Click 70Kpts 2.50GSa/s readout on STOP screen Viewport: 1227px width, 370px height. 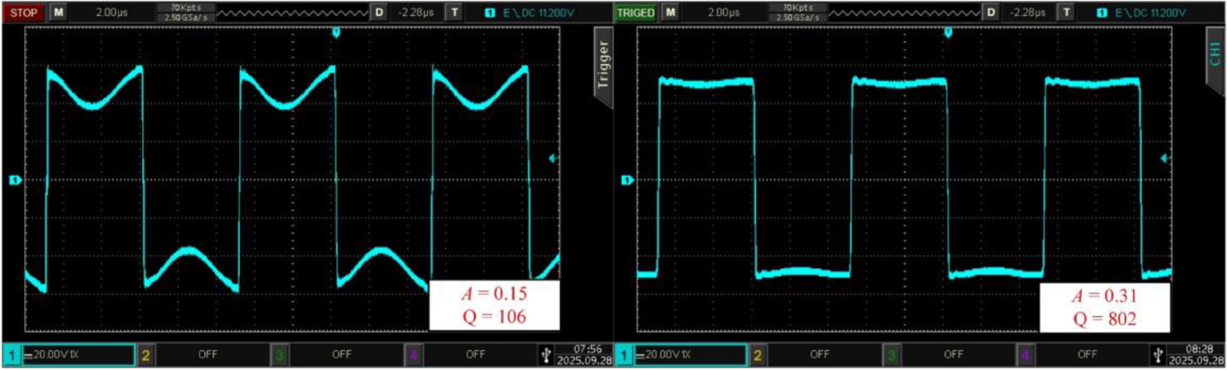[186, 13]
